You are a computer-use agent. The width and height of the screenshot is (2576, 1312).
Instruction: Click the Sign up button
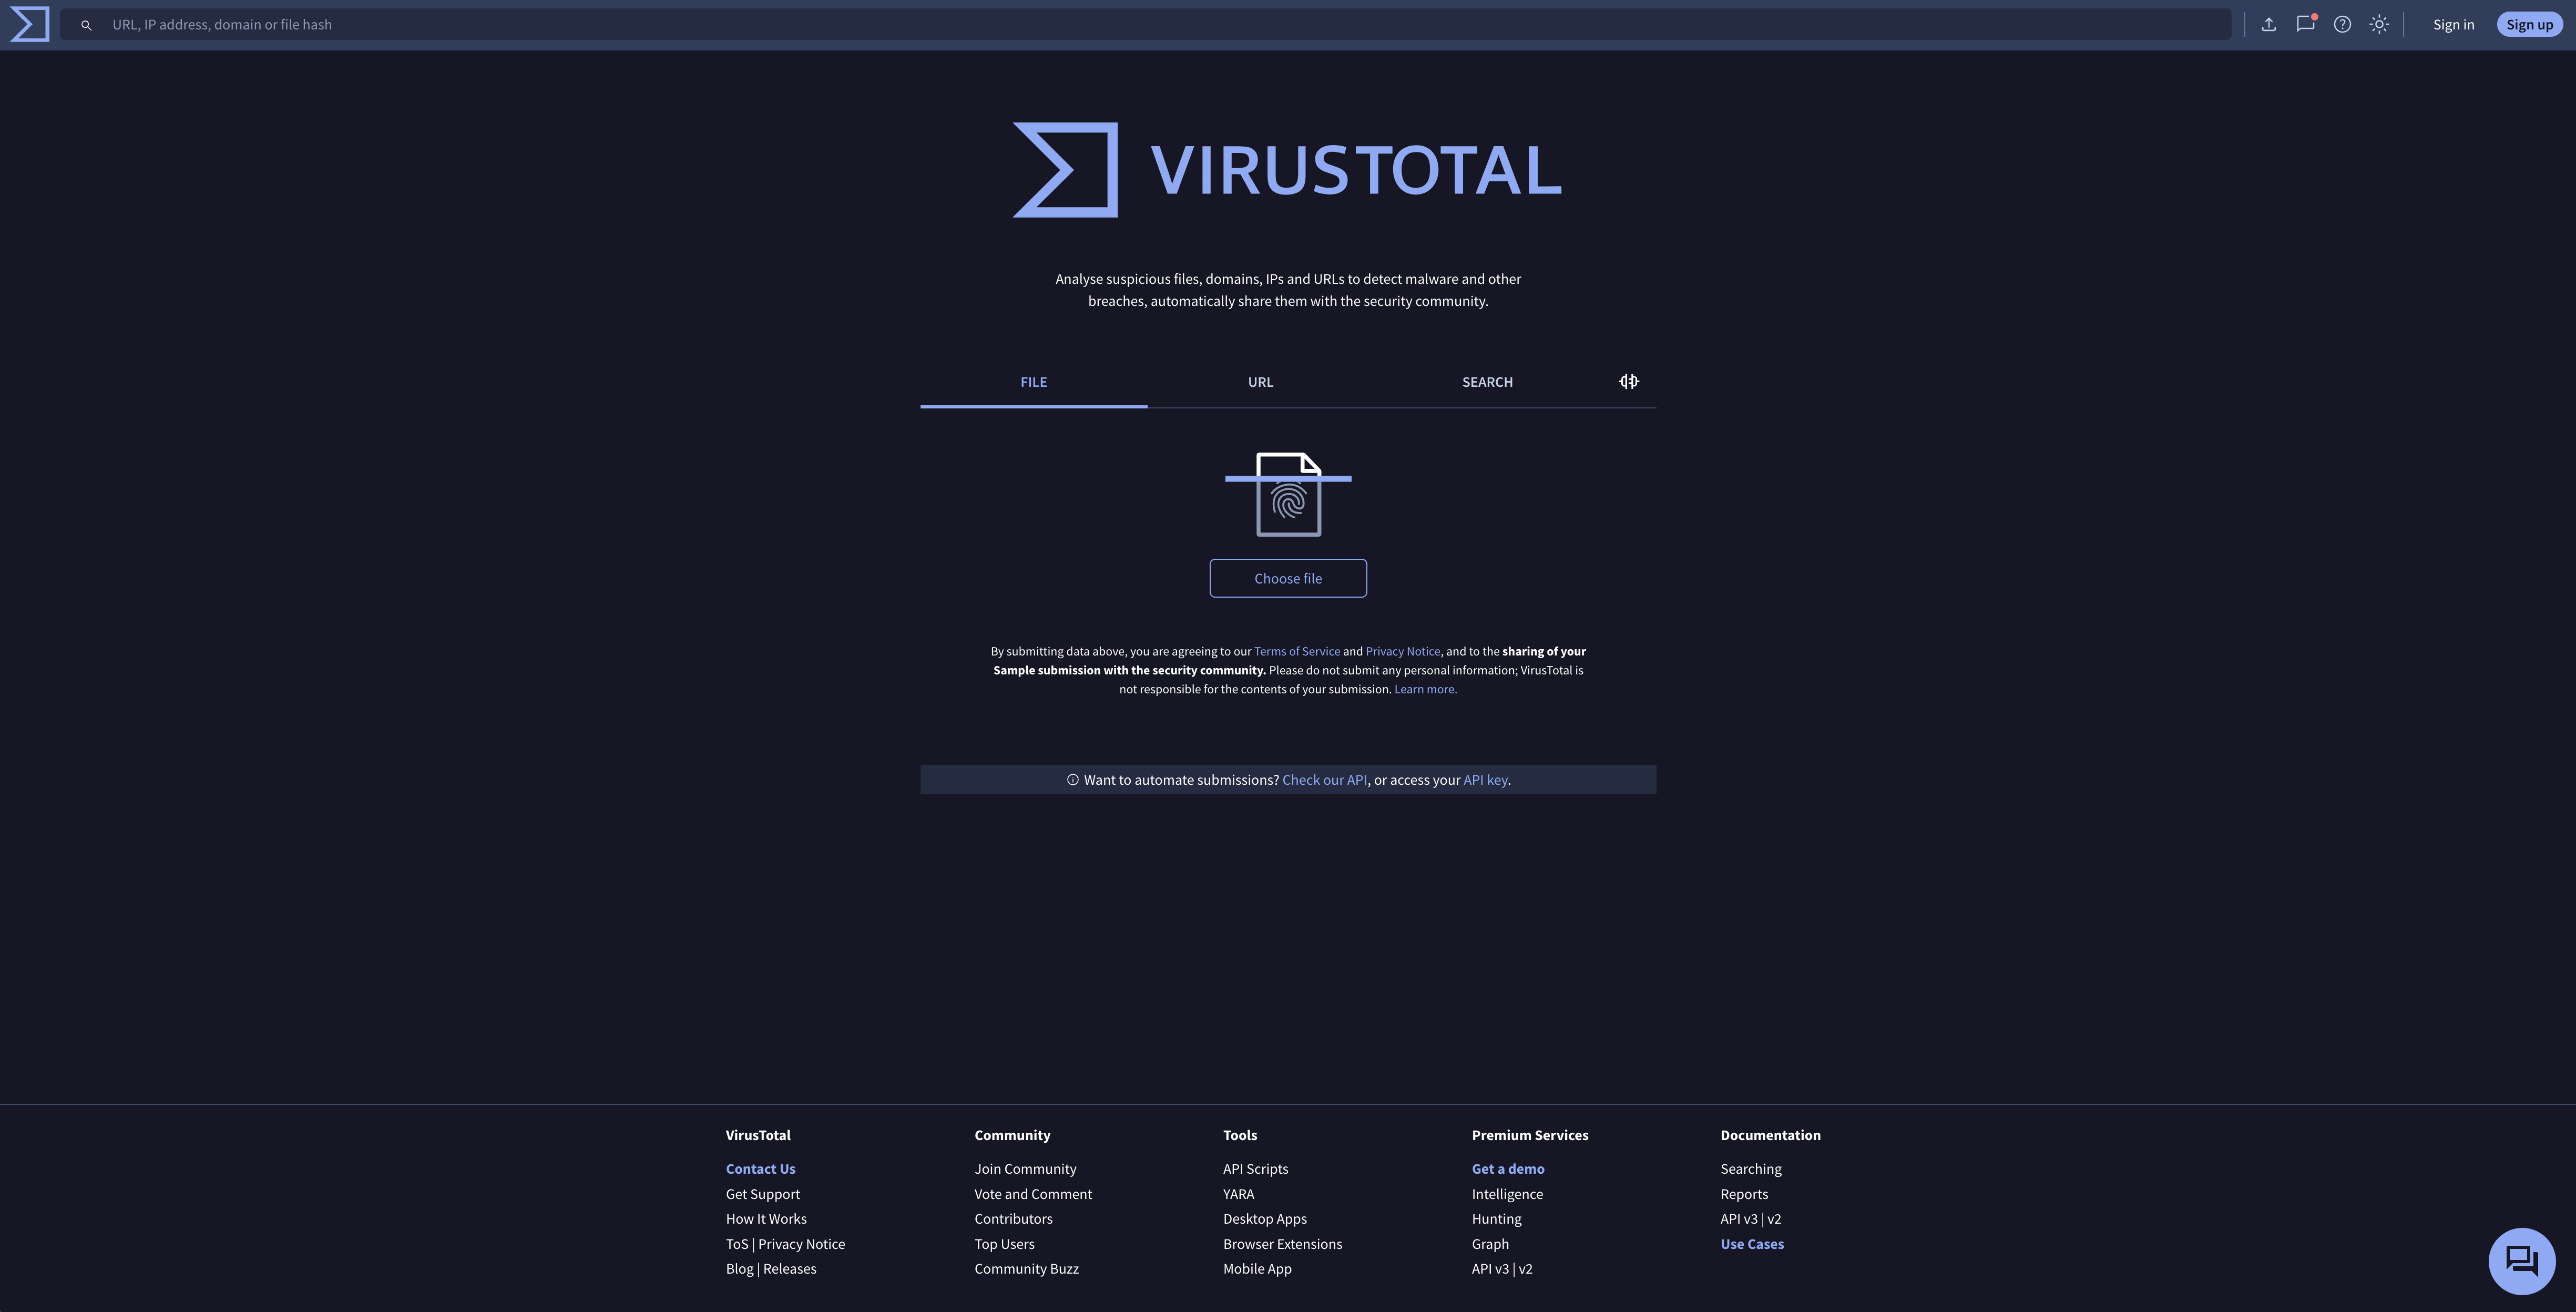tap(2529, 25)
